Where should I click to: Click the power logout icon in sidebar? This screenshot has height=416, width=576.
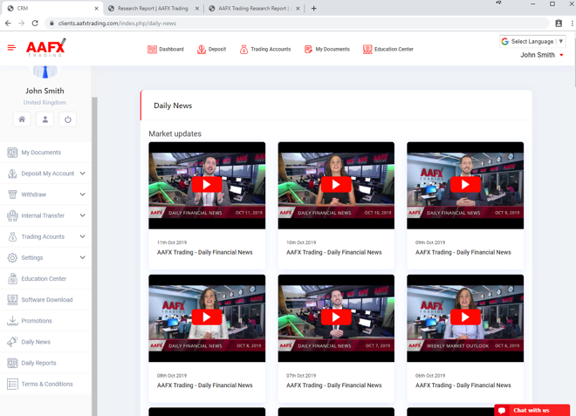pos(68,119)
